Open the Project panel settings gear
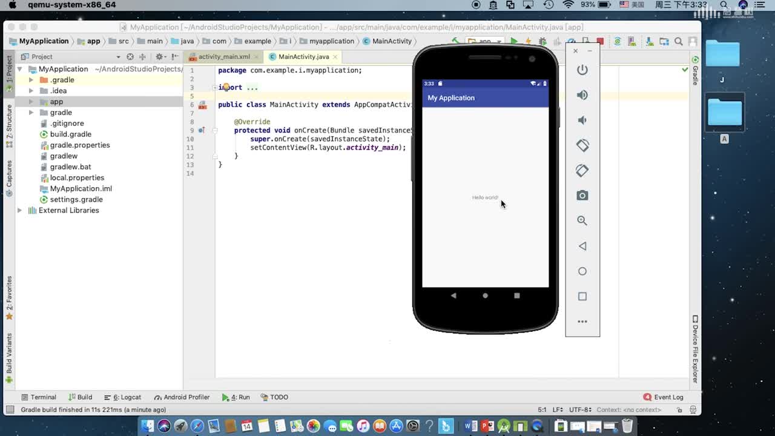 160,56
